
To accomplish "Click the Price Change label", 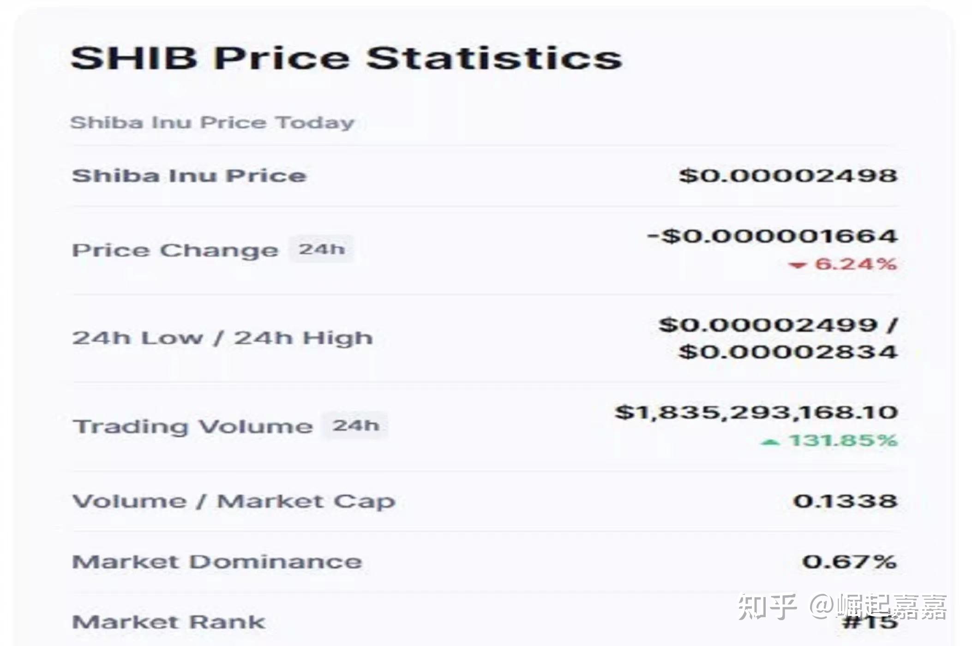I will tap(175, 250).
